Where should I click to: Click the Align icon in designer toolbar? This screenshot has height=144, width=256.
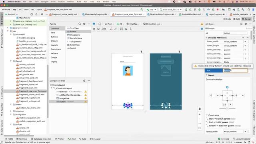click(126, 29)
